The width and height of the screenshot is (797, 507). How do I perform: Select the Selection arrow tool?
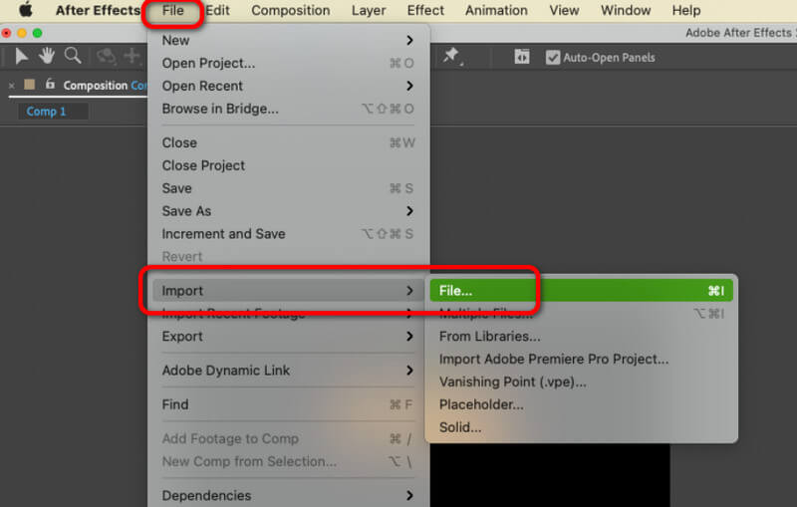click(x=22, y=57)
